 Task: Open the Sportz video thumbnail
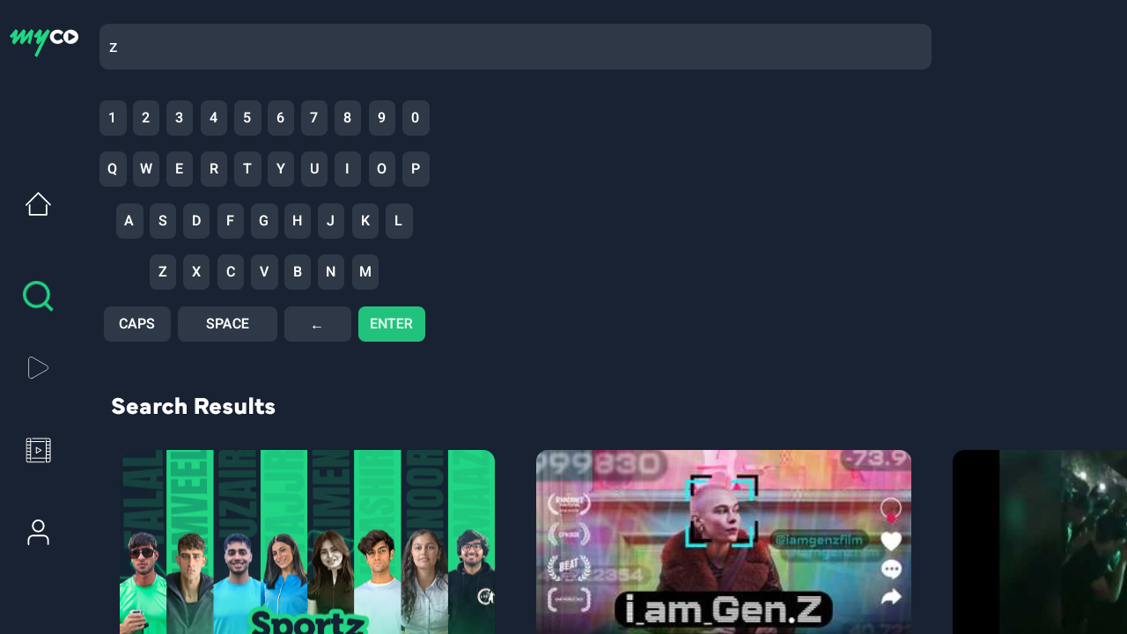[x=307, y=542]
